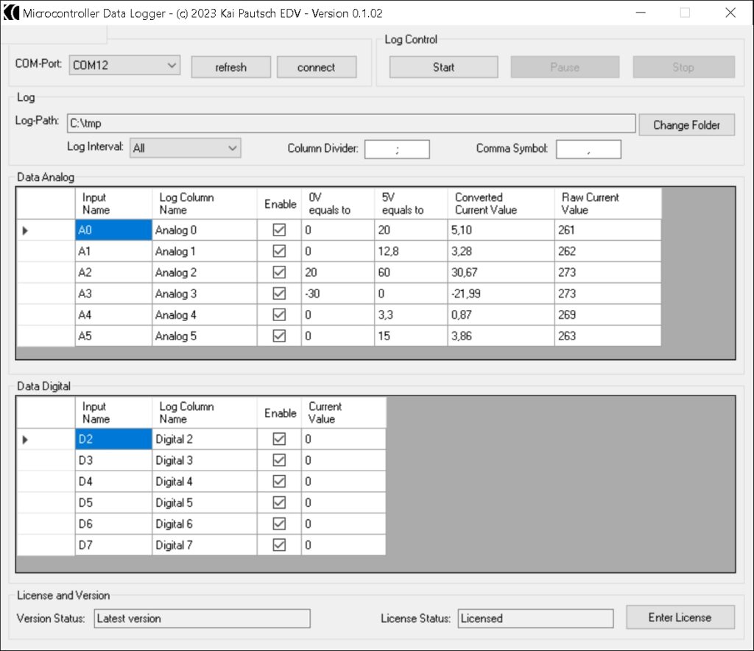Click converted value cell '-21,99'
Image resolution: width=754 pixels, height=651 pixels.
click(501, 293)
